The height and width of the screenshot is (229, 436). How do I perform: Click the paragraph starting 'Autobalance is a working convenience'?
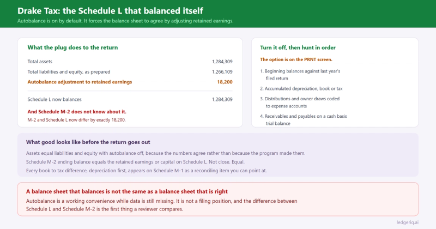tap(162, 205)
